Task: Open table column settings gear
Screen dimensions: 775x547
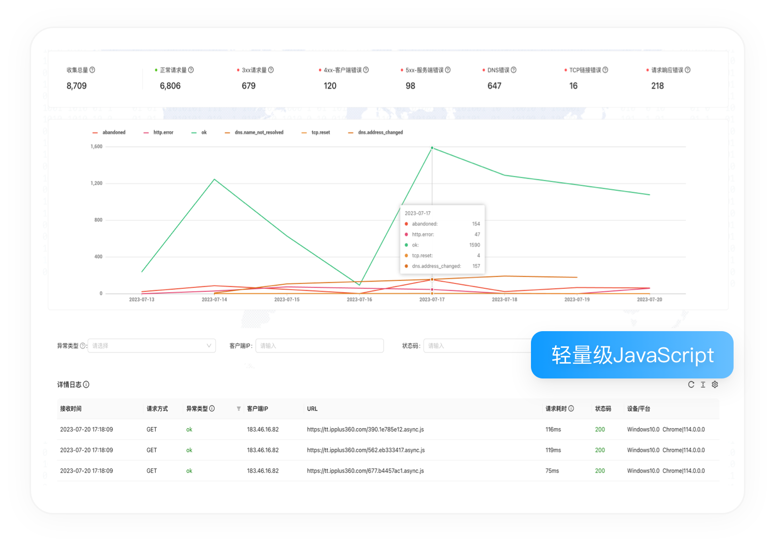Action: click(x=715, y=384)
